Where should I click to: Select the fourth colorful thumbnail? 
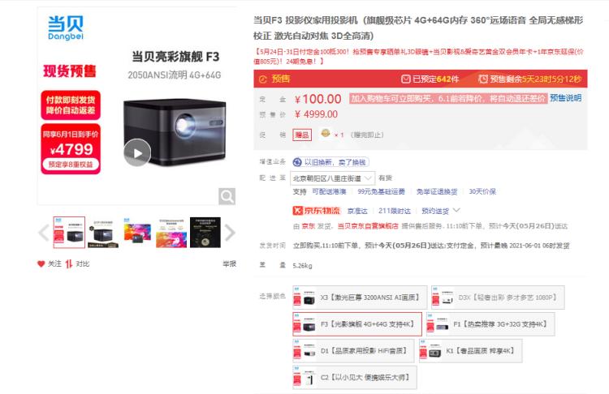(171, 233)
